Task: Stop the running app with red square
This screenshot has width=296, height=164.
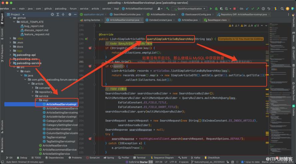Action: click(234, 9)
